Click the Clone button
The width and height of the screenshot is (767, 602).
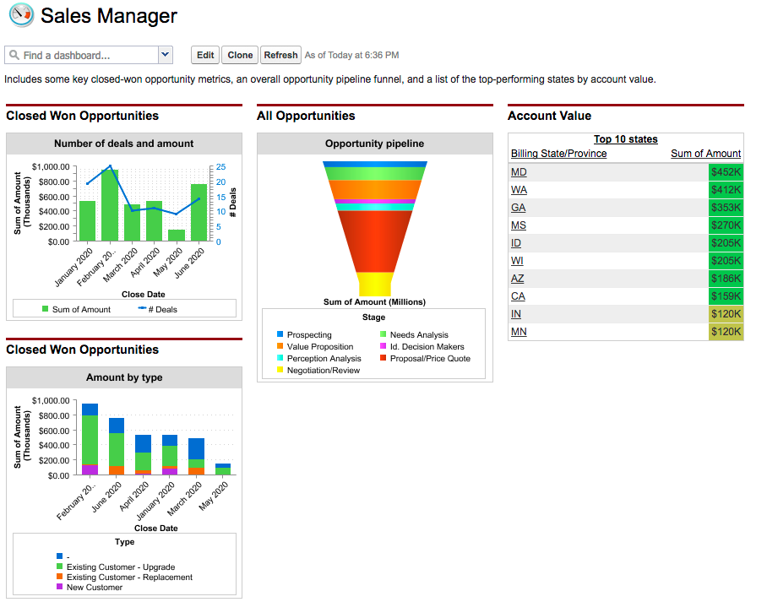[240, 55]
